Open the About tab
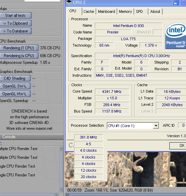This screenshot has width=186, height=196. [156, 11]
